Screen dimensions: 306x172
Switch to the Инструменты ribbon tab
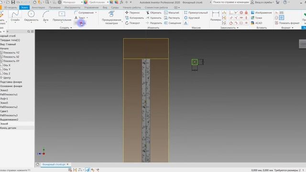click(72, 8)
